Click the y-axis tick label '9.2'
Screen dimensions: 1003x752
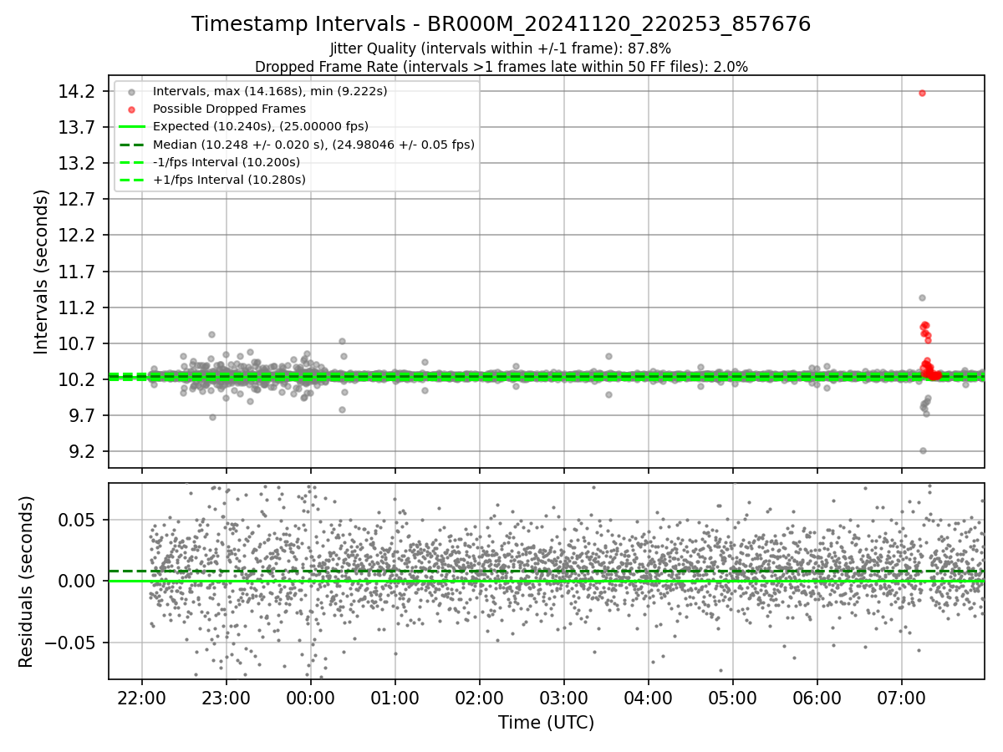click(81, 451)
